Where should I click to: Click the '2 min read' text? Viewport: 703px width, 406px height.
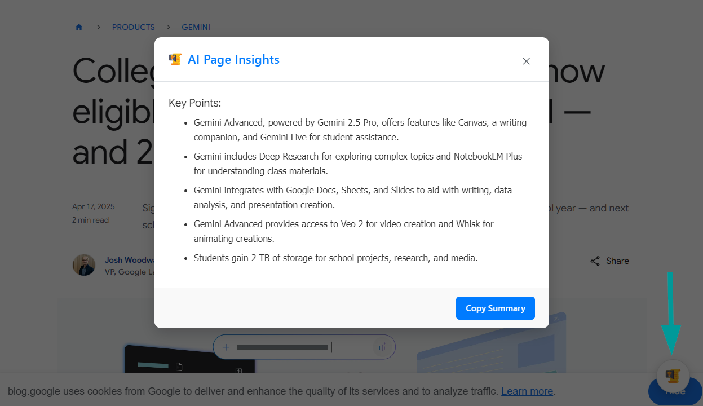pos(90,220)
